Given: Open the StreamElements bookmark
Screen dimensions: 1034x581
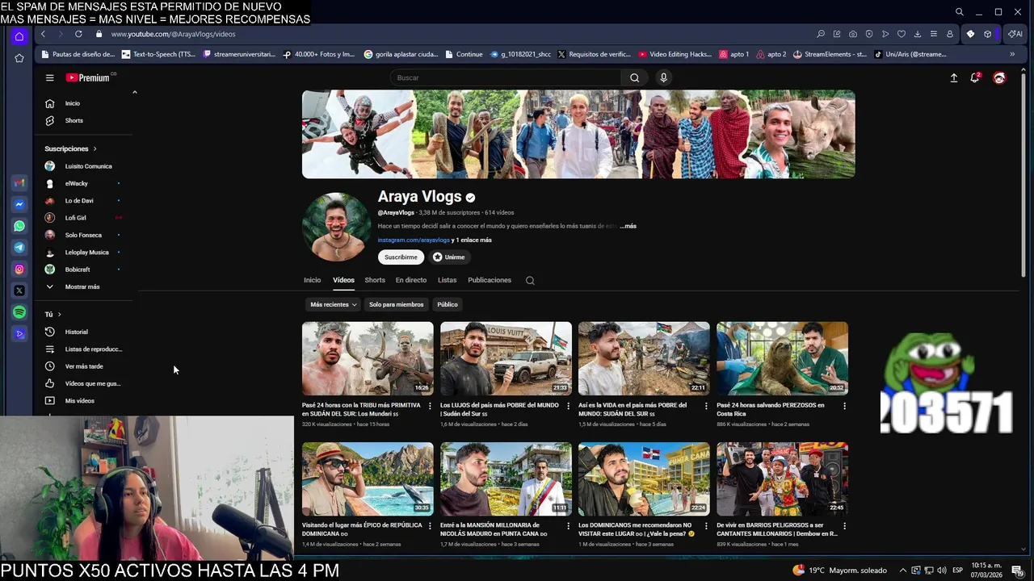Looking at the screenshot, I should tap(830, 54).
